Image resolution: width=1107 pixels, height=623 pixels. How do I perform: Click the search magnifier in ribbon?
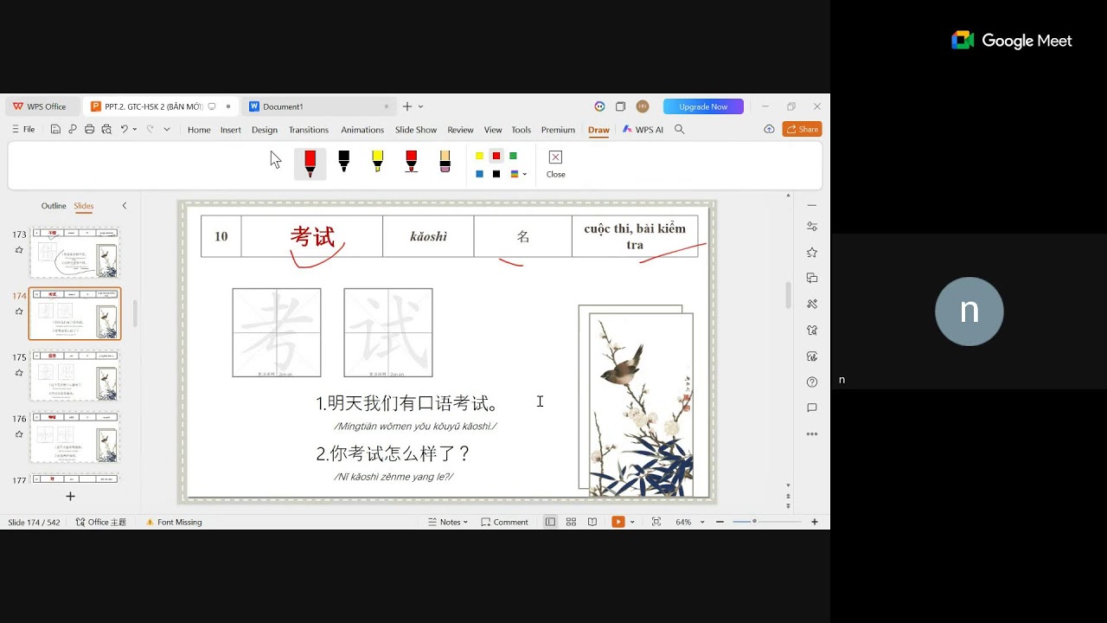[x=680, y=130]
